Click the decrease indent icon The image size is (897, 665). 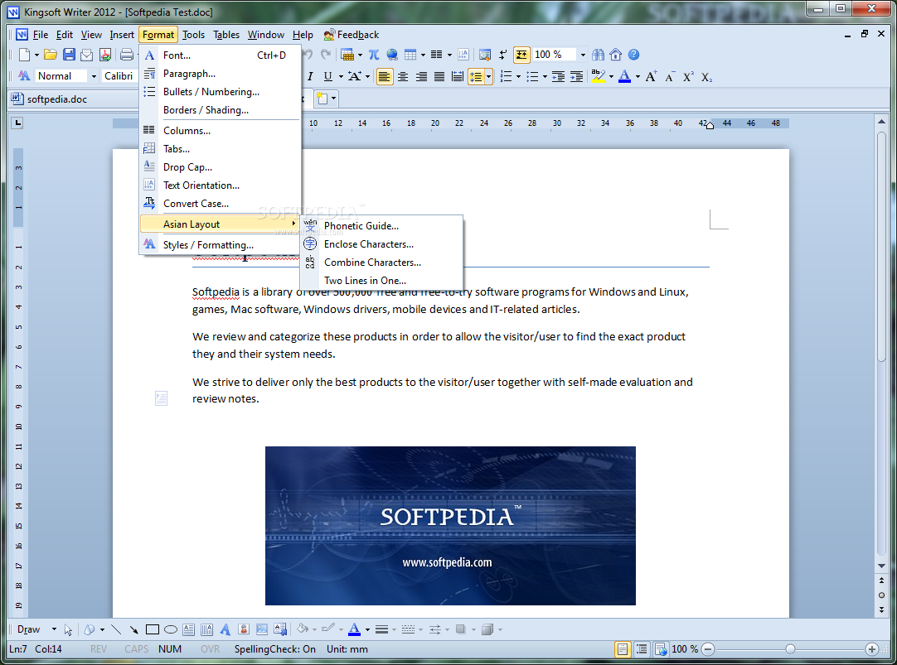coord(558,76)
